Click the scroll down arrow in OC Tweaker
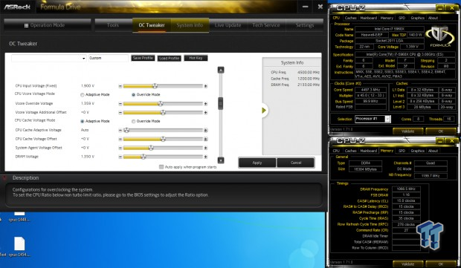The height and width of the screenshot is (268, 461). [x=221, y=160]
